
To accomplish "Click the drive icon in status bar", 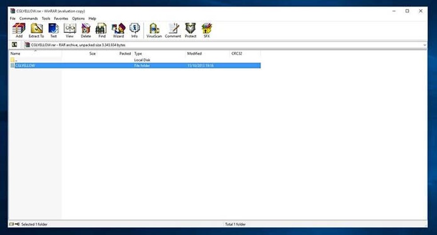I will 12,224.
